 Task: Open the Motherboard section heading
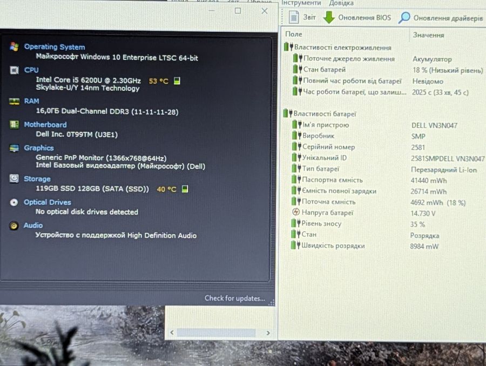pos(45,124)
